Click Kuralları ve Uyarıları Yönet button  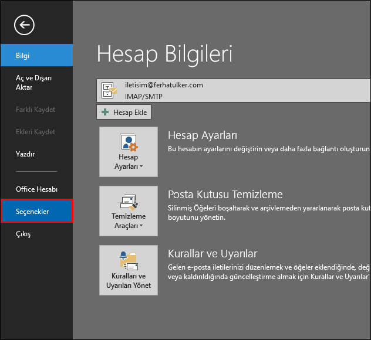tap(129, 270)
